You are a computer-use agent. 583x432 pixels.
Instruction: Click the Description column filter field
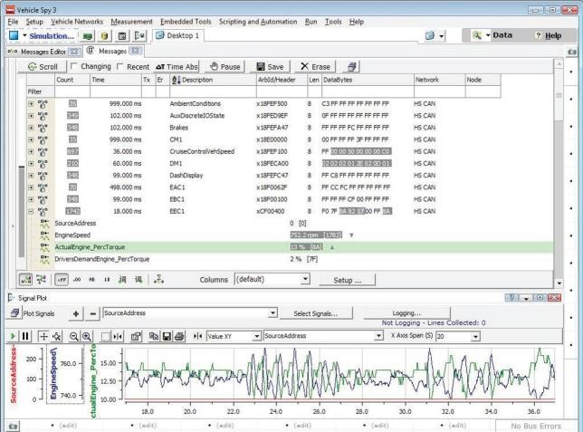pyautogui.click(x=213, y=91)
